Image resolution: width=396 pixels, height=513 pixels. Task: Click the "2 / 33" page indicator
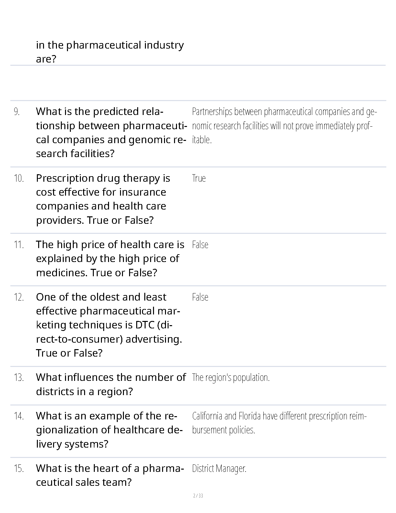pos(198,496)
